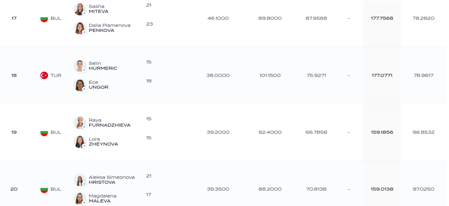Viewport: 449px width, 206px height.
Task: Select the total score 177.0771 cell
Action: (x=382, y=75)
